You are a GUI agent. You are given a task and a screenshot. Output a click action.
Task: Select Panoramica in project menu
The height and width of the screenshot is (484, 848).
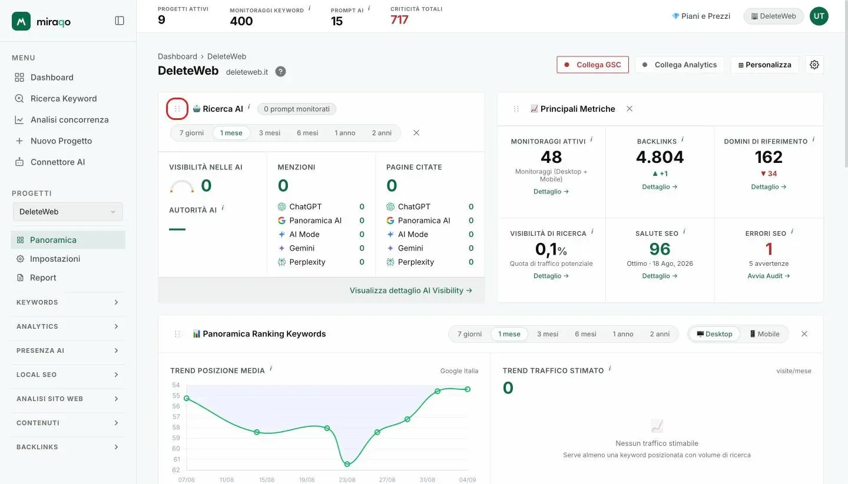[x=68, y=240]
